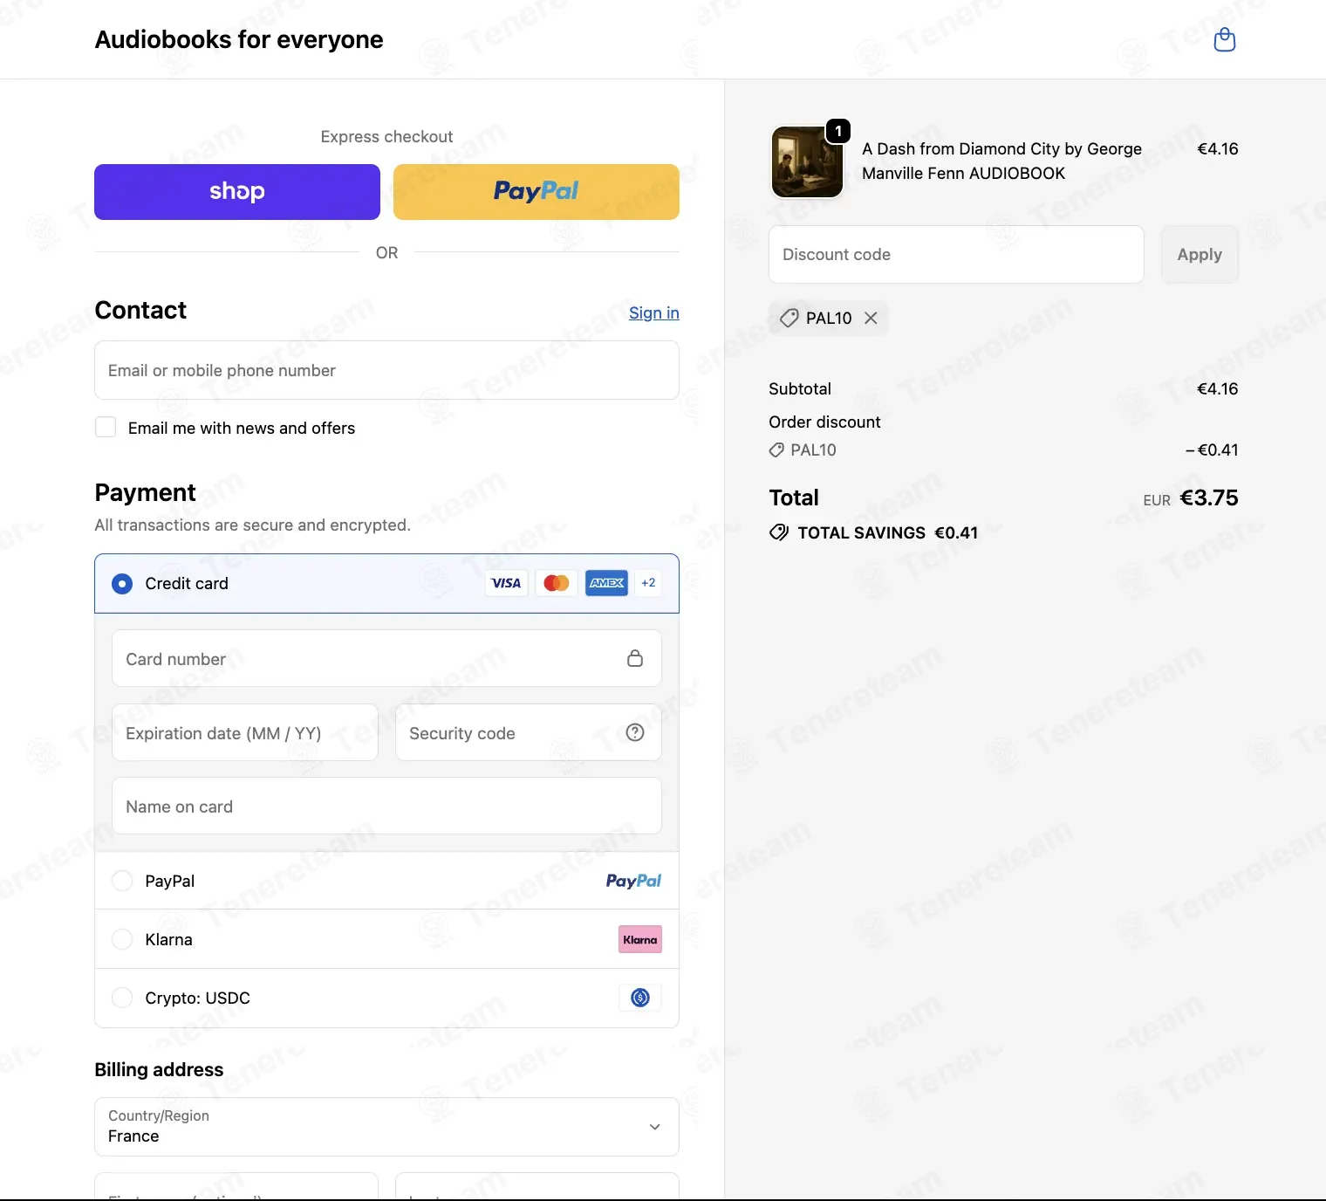The width and height of the screenshot is (1326, 1201).
Task: Pay with the PayPal express checkout button
Action: [537, 192]
